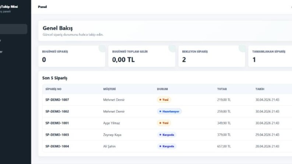Screen dimensions: 292x164
Task: Click the Takip Mini app logo
Action: pos(9,7)
